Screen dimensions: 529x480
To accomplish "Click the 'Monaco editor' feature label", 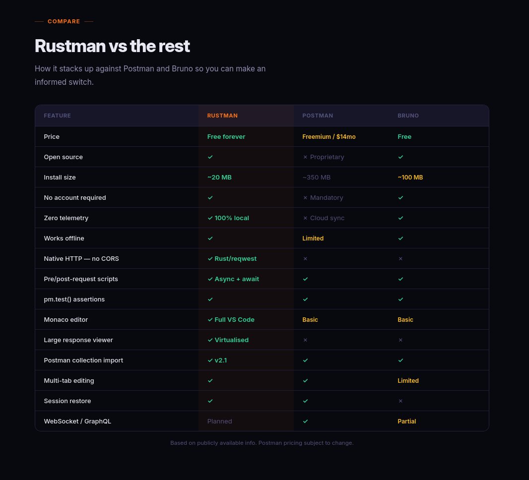I will pyautogui.click(x=66, y=319).
